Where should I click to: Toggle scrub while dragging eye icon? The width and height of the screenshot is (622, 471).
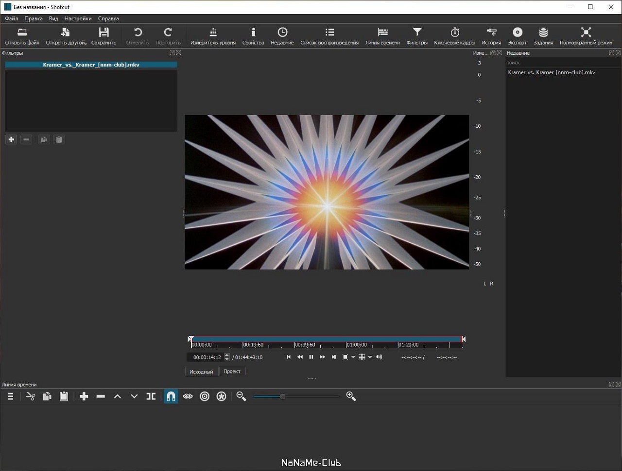pos(188,397)
